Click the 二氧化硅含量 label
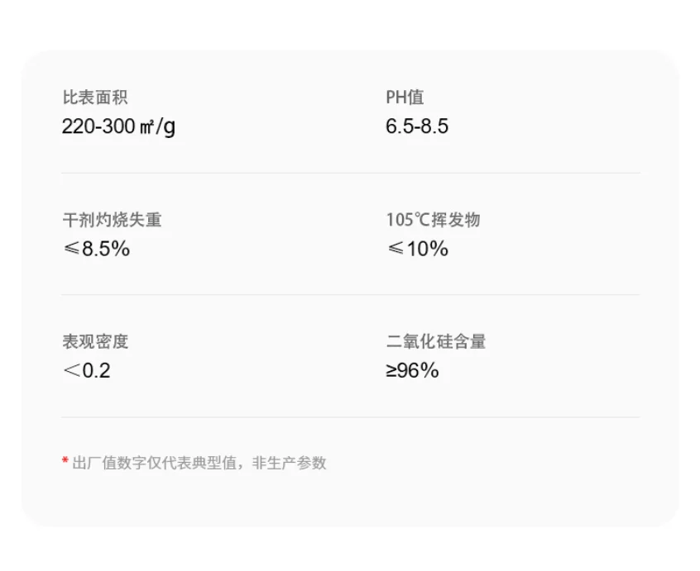 point(436,341)
